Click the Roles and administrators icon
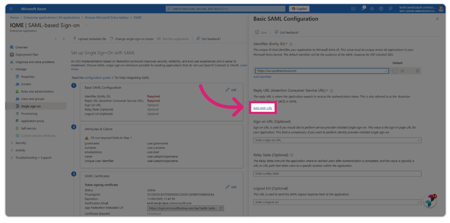This screenshot has height=223, width=450. pyautogui.click(x=17, y=92)
